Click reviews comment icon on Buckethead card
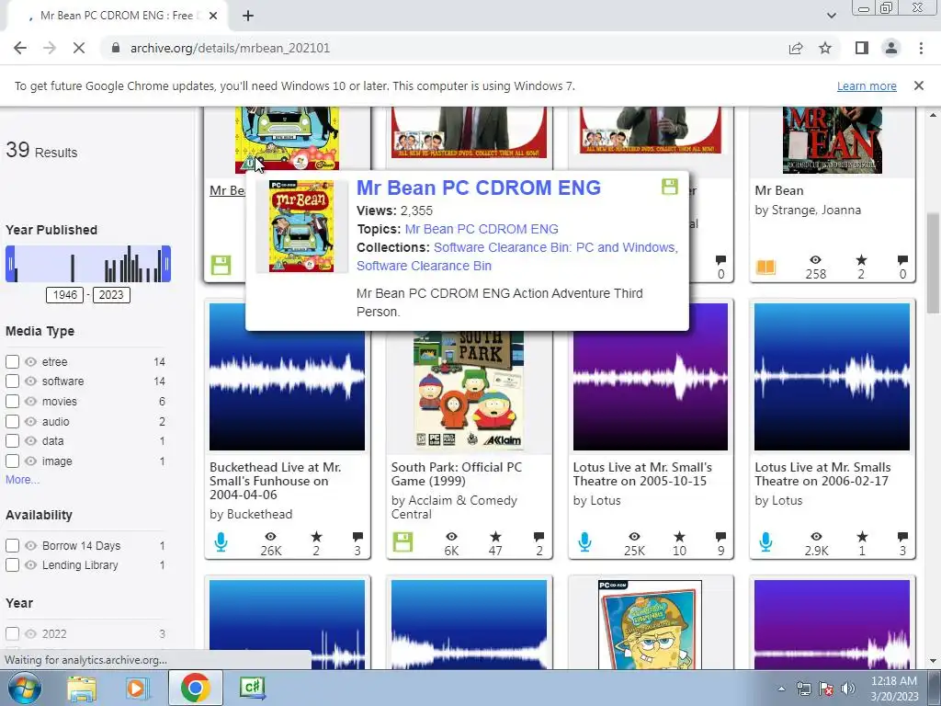941x706 pixels. 357,537
